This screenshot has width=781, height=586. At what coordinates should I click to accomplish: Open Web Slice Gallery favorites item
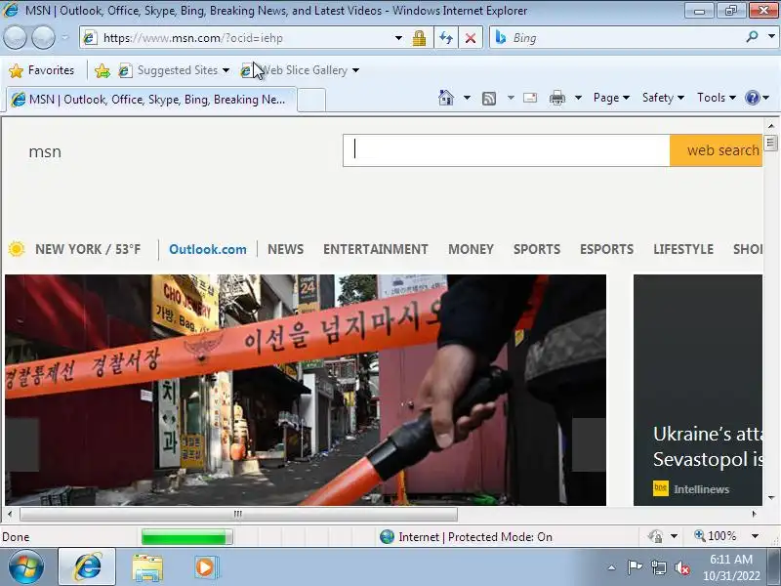pos(300,70)
